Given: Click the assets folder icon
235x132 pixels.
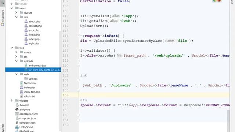Looking at the screenshot, I should pos(21,52).
